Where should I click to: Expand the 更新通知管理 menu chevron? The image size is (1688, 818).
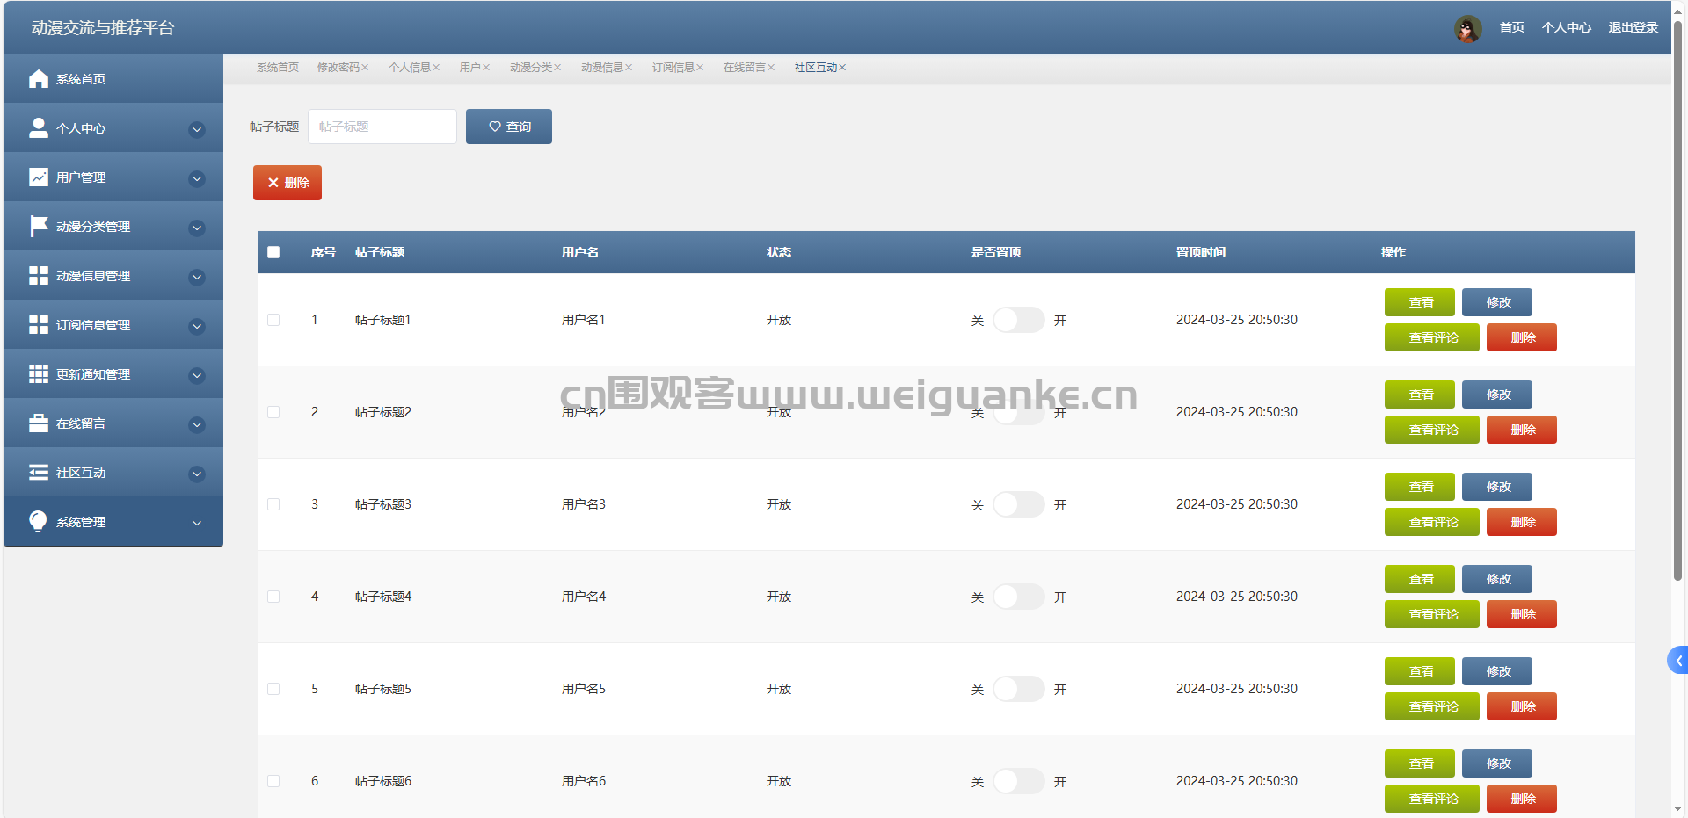coord(197,375)
